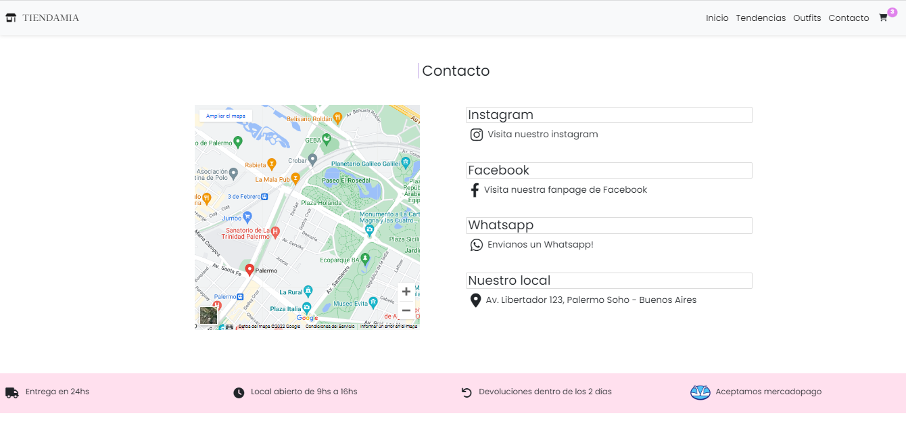
Task: Click the TIENDAMIA brand name
Action: 51,18
